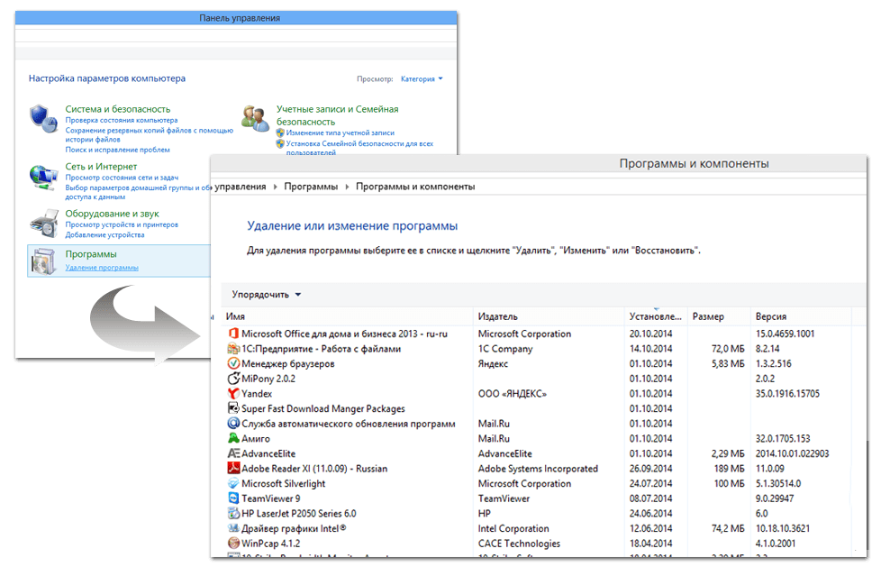Select the Adobe Reader XI icon
This screenshot has height=576, width=890.
tap(233, 469)
